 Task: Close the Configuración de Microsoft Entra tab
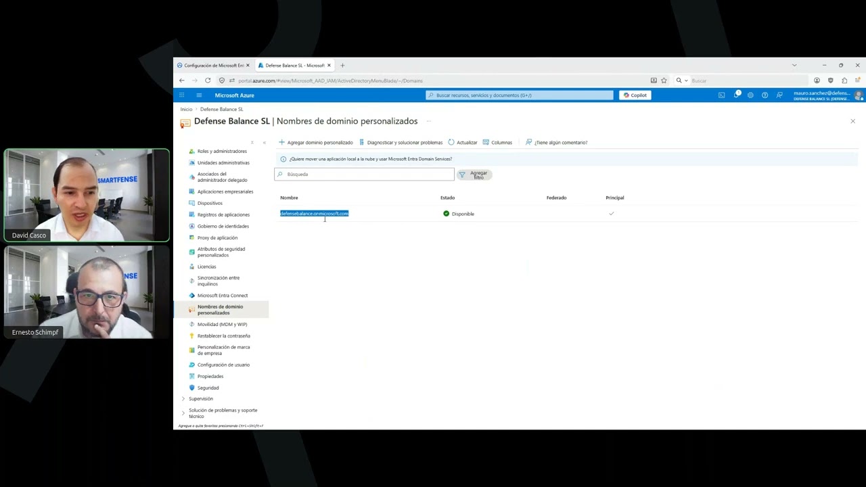(248, 66)
